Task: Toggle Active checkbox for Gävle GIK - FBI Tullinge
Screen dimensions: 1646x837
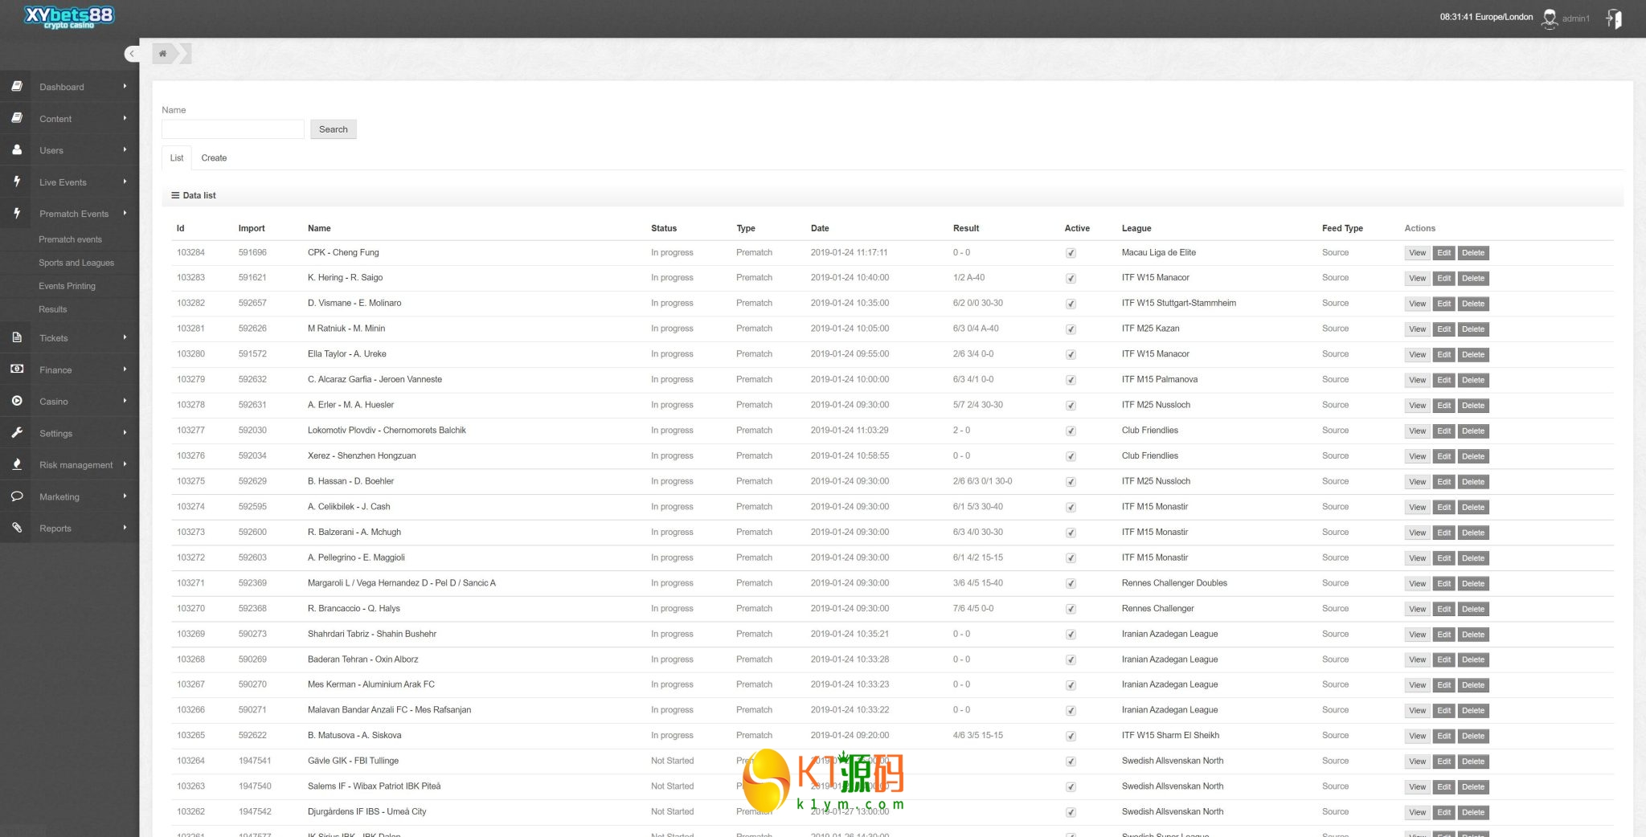Action: tap(1071, 761)
